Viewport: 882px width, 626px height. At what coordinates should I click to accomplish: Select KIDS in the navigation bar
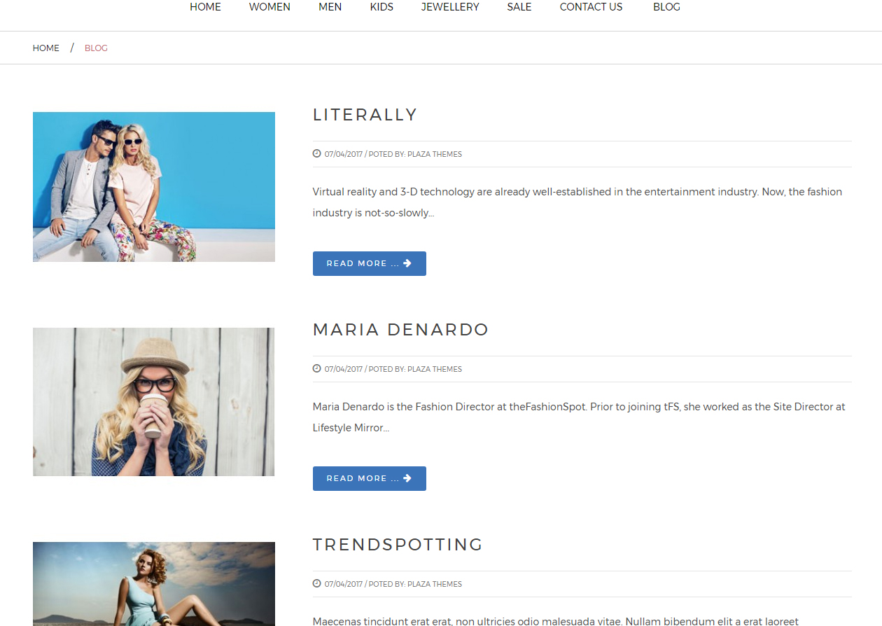coord(381,7)
